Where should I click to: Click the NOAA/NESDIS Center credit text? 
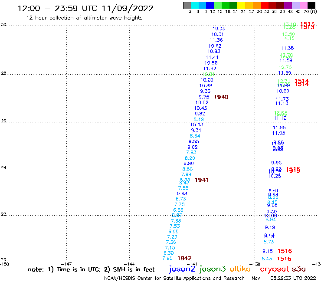pyautogui.click(x=174, y=278)
